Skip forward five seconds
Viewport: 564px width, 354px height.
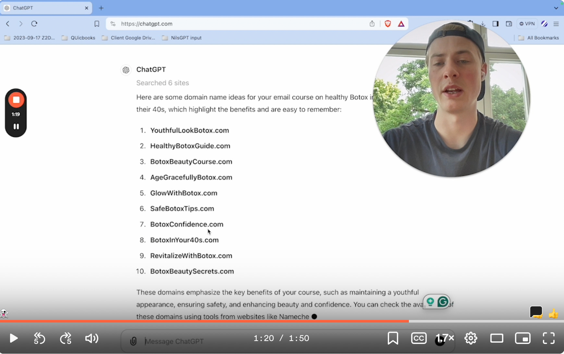tap(66, 338)
